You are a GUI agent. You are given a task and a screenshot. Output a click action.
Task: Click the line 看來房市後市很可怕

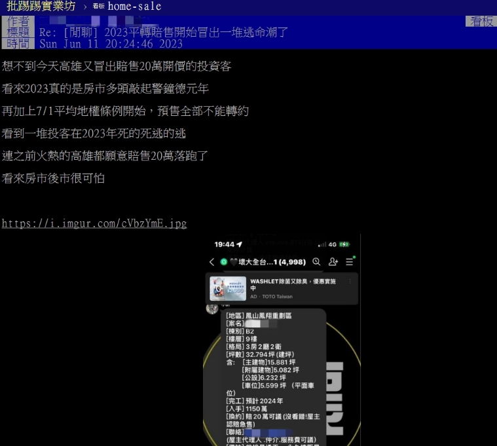click(x=53, y=178)
